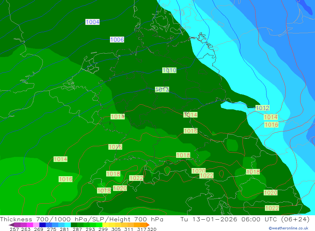Click the pink swatch in the legend color bar
Screen dimensions: 315x231
(x=36, y=225)
